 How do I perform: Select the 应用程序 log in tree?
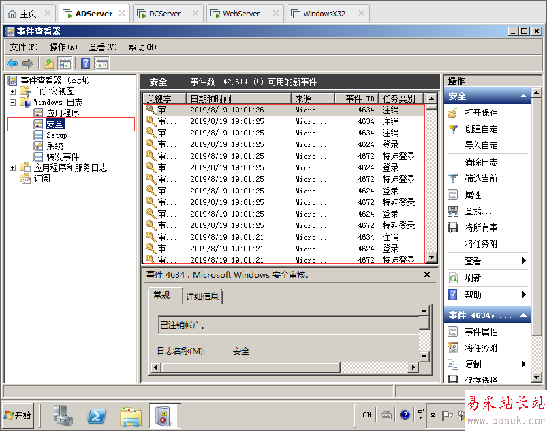coord(63,113)
